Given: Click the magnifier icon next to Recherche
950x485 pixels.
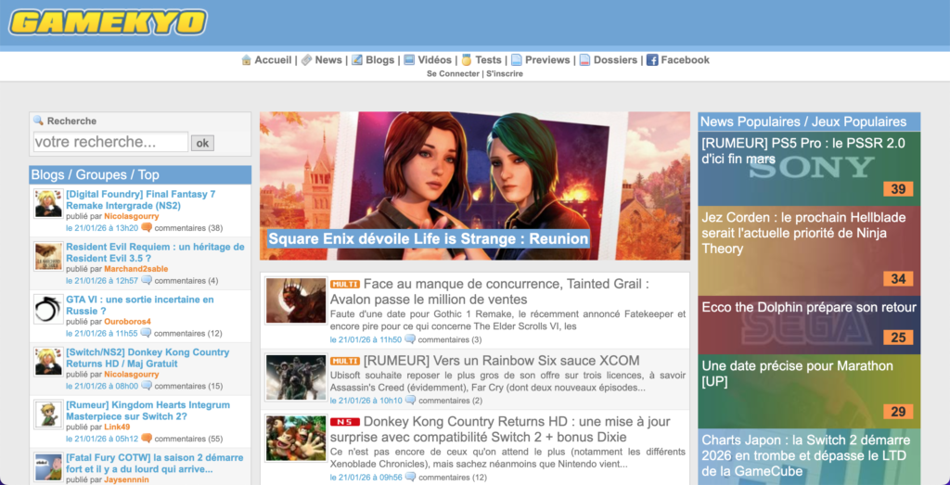Looking at the screenshot, I should click(x=38, y=121).
